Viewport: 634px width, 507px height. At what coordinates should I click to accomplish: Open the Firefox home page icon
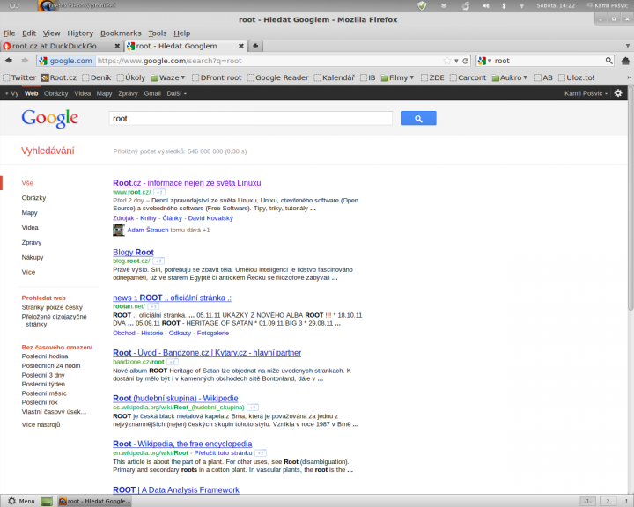point(625,61)
